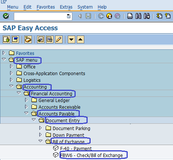Screen dimensions: 173x160
Task: Click the Print icon in toolbar
Action: (x=130, y=16)
